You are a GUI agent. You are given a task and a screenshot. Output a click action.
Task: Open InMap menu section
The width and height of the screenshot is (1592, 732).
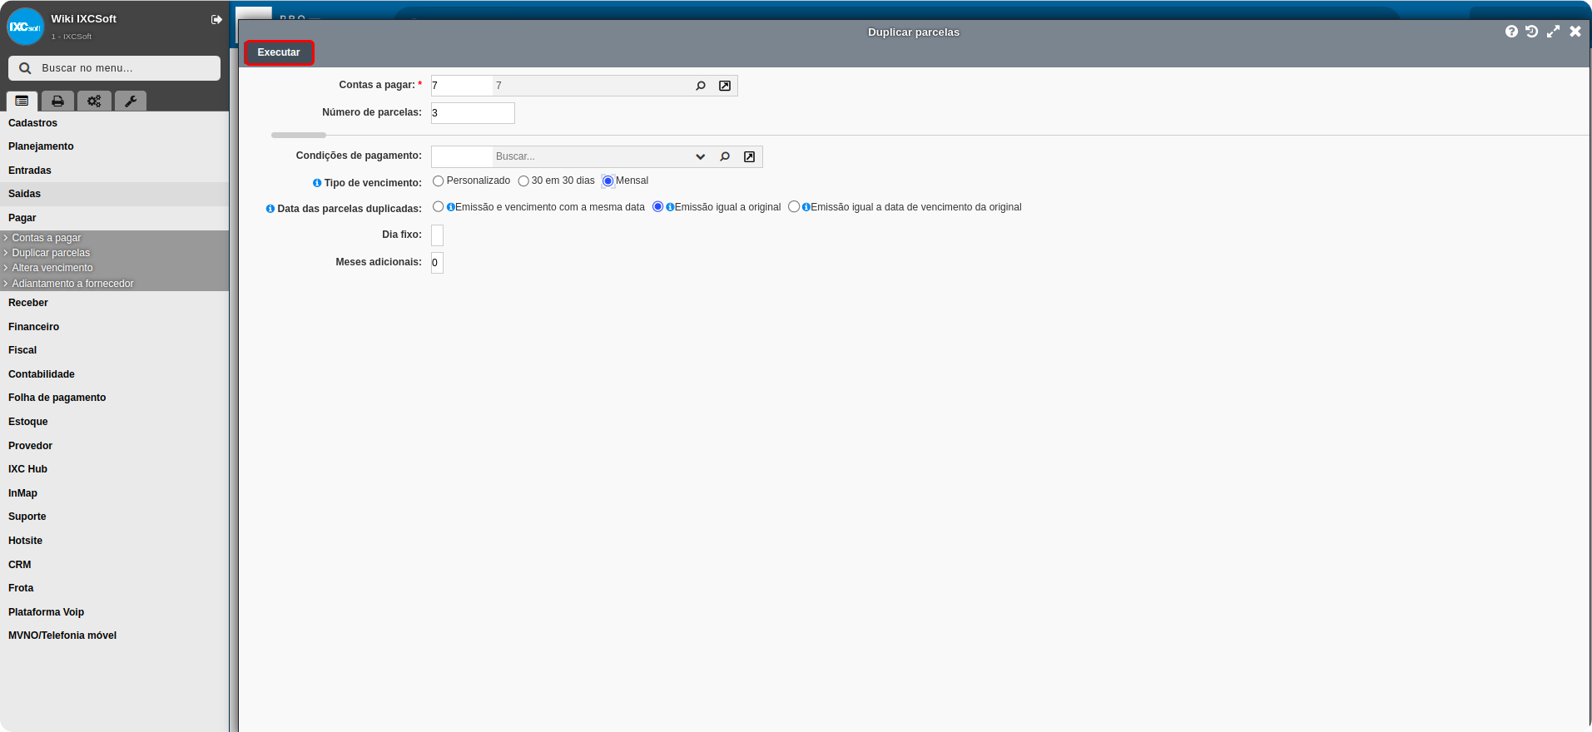(114, 493)
